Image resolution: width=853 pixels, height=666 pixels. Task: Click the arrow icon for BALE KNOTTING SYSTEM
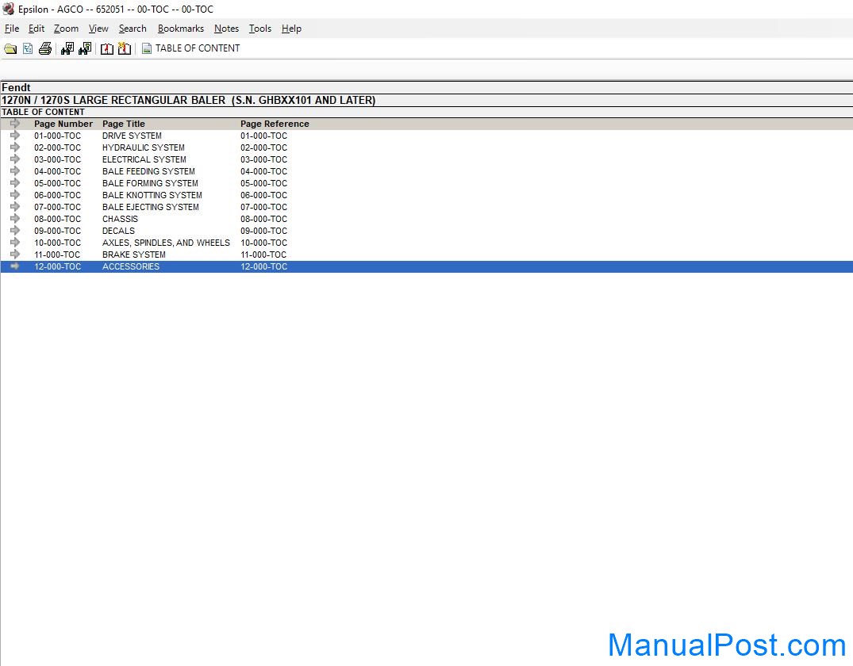15,195
